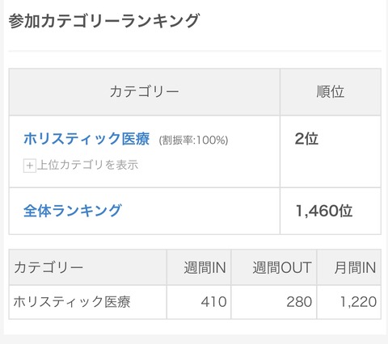This screenshot has height=344, width=388.
Task: Click the 割振率:100% label
Action: (193, 141)
